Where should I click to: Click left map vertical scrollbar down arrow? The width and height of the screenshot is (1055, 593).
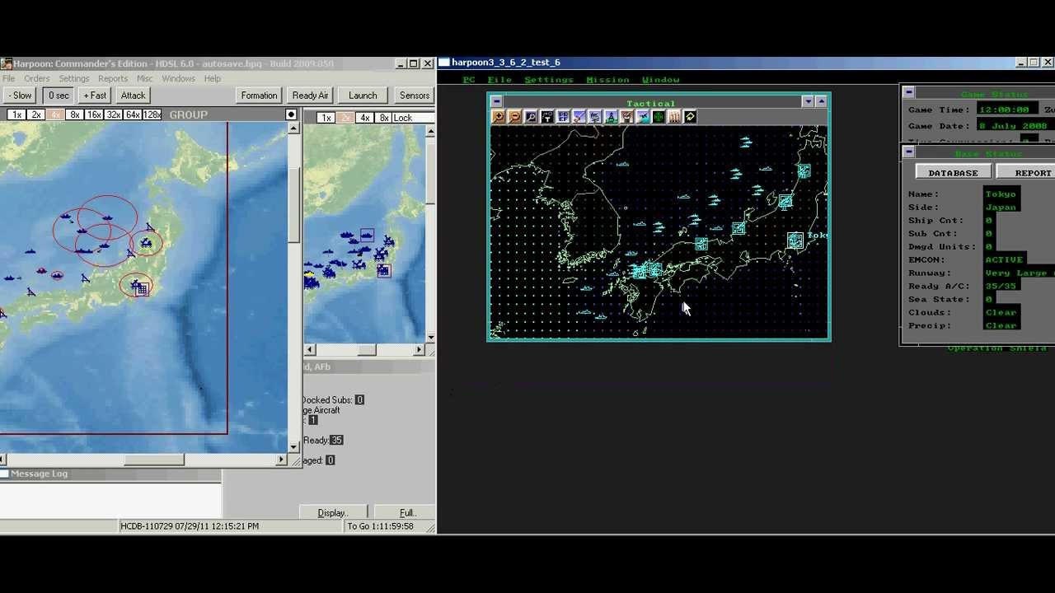[x=294, y=447]
